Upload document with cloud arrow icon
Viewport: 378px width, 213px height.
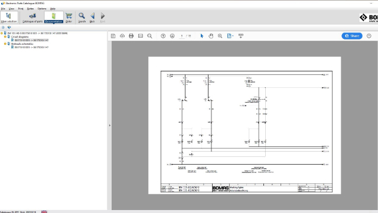click(x=122, y=36)
